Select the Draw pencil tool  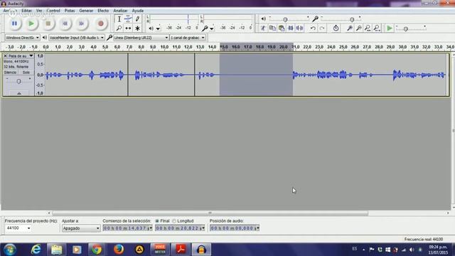click(x=137, y=19)
